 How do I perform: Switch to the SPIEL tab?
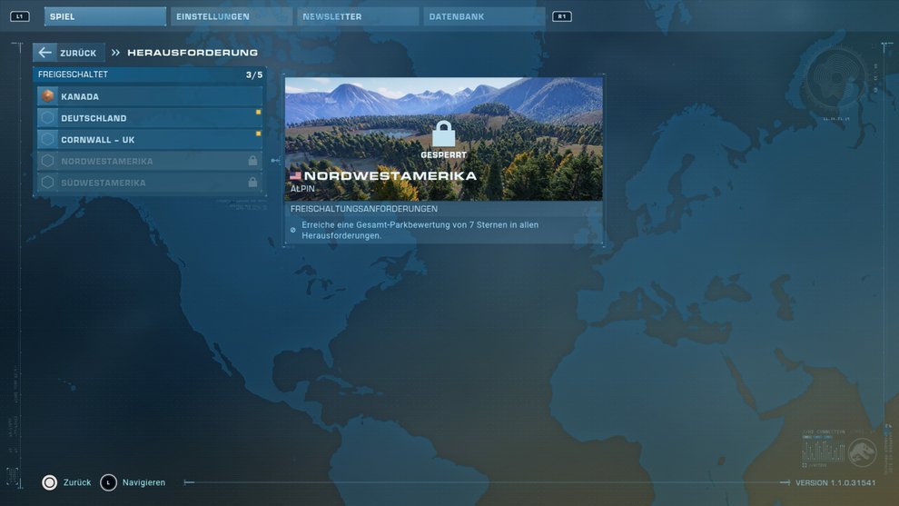click(105, 16)
